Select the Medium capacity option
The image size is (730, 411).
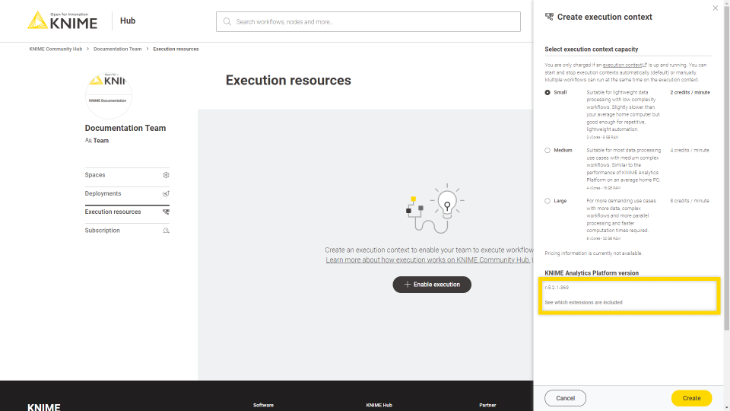[x=547, y=151]
